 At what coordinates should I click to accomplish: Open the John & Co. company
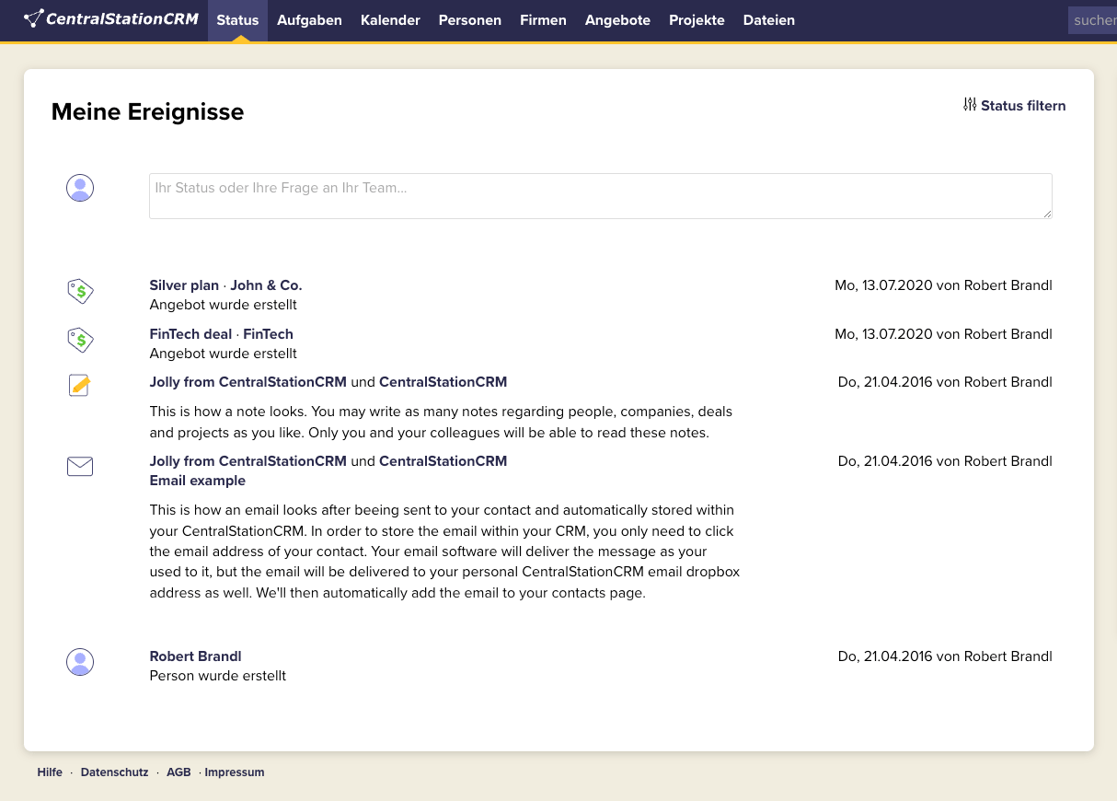click(x=266, y=285)
